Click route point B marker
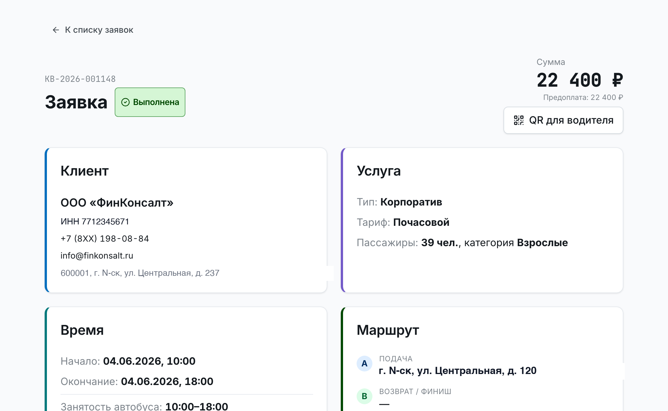 point(365,396)
